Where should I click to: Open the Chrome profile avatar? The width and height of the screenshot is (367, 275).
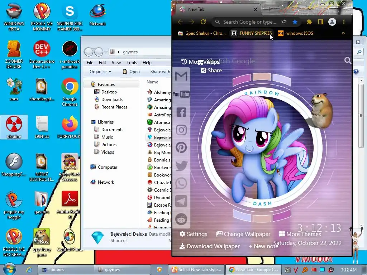332,22
